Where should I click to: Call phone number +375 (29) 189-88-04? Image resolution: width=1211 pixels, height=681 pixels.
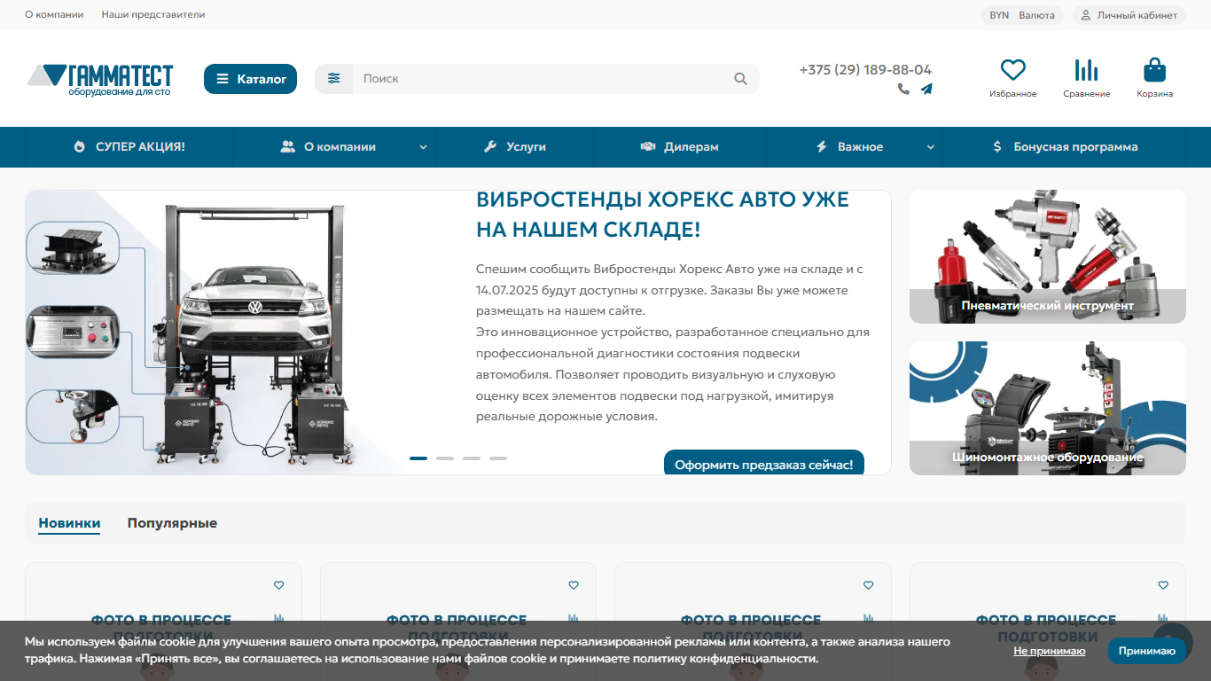865,69
